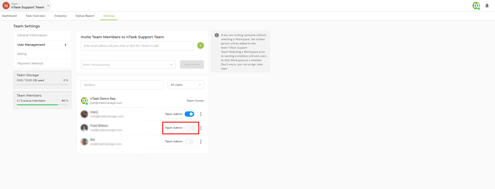Select User Management in sidebar
495x189 pixels.
click(x=42, y=45)
